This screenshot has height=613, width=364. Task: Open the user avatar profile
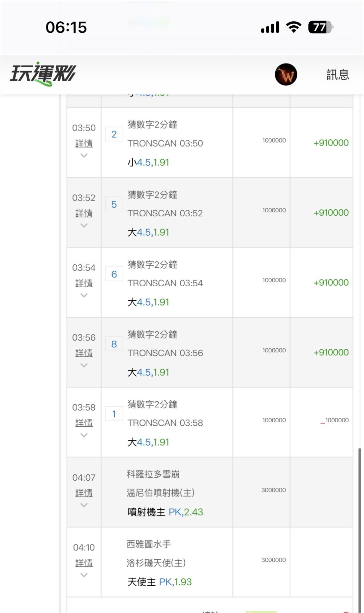pyautogui.click(x=286, y=75)
